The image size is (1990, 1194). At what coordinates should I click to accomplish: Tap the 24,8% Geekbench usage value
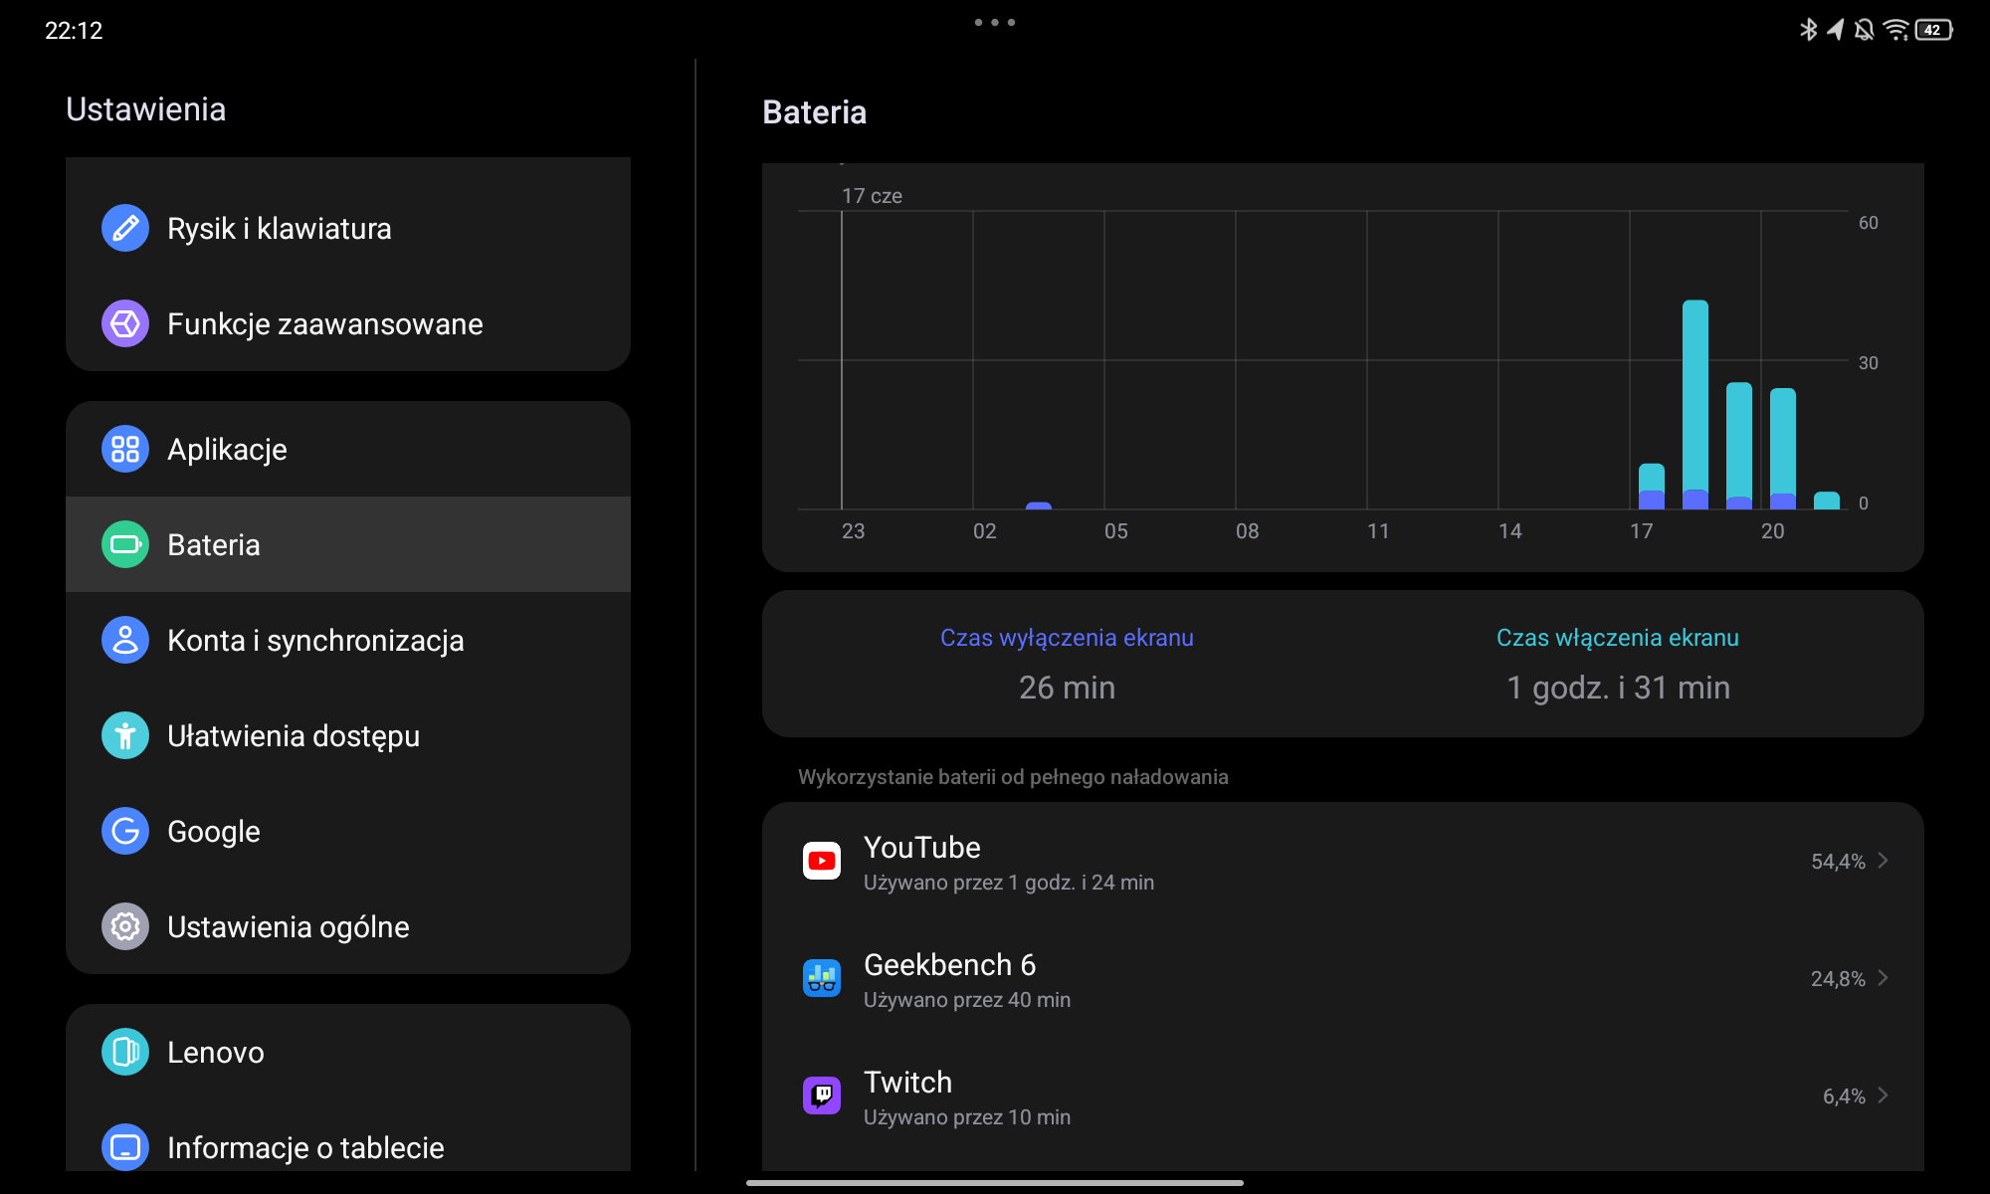point(1838,979)
